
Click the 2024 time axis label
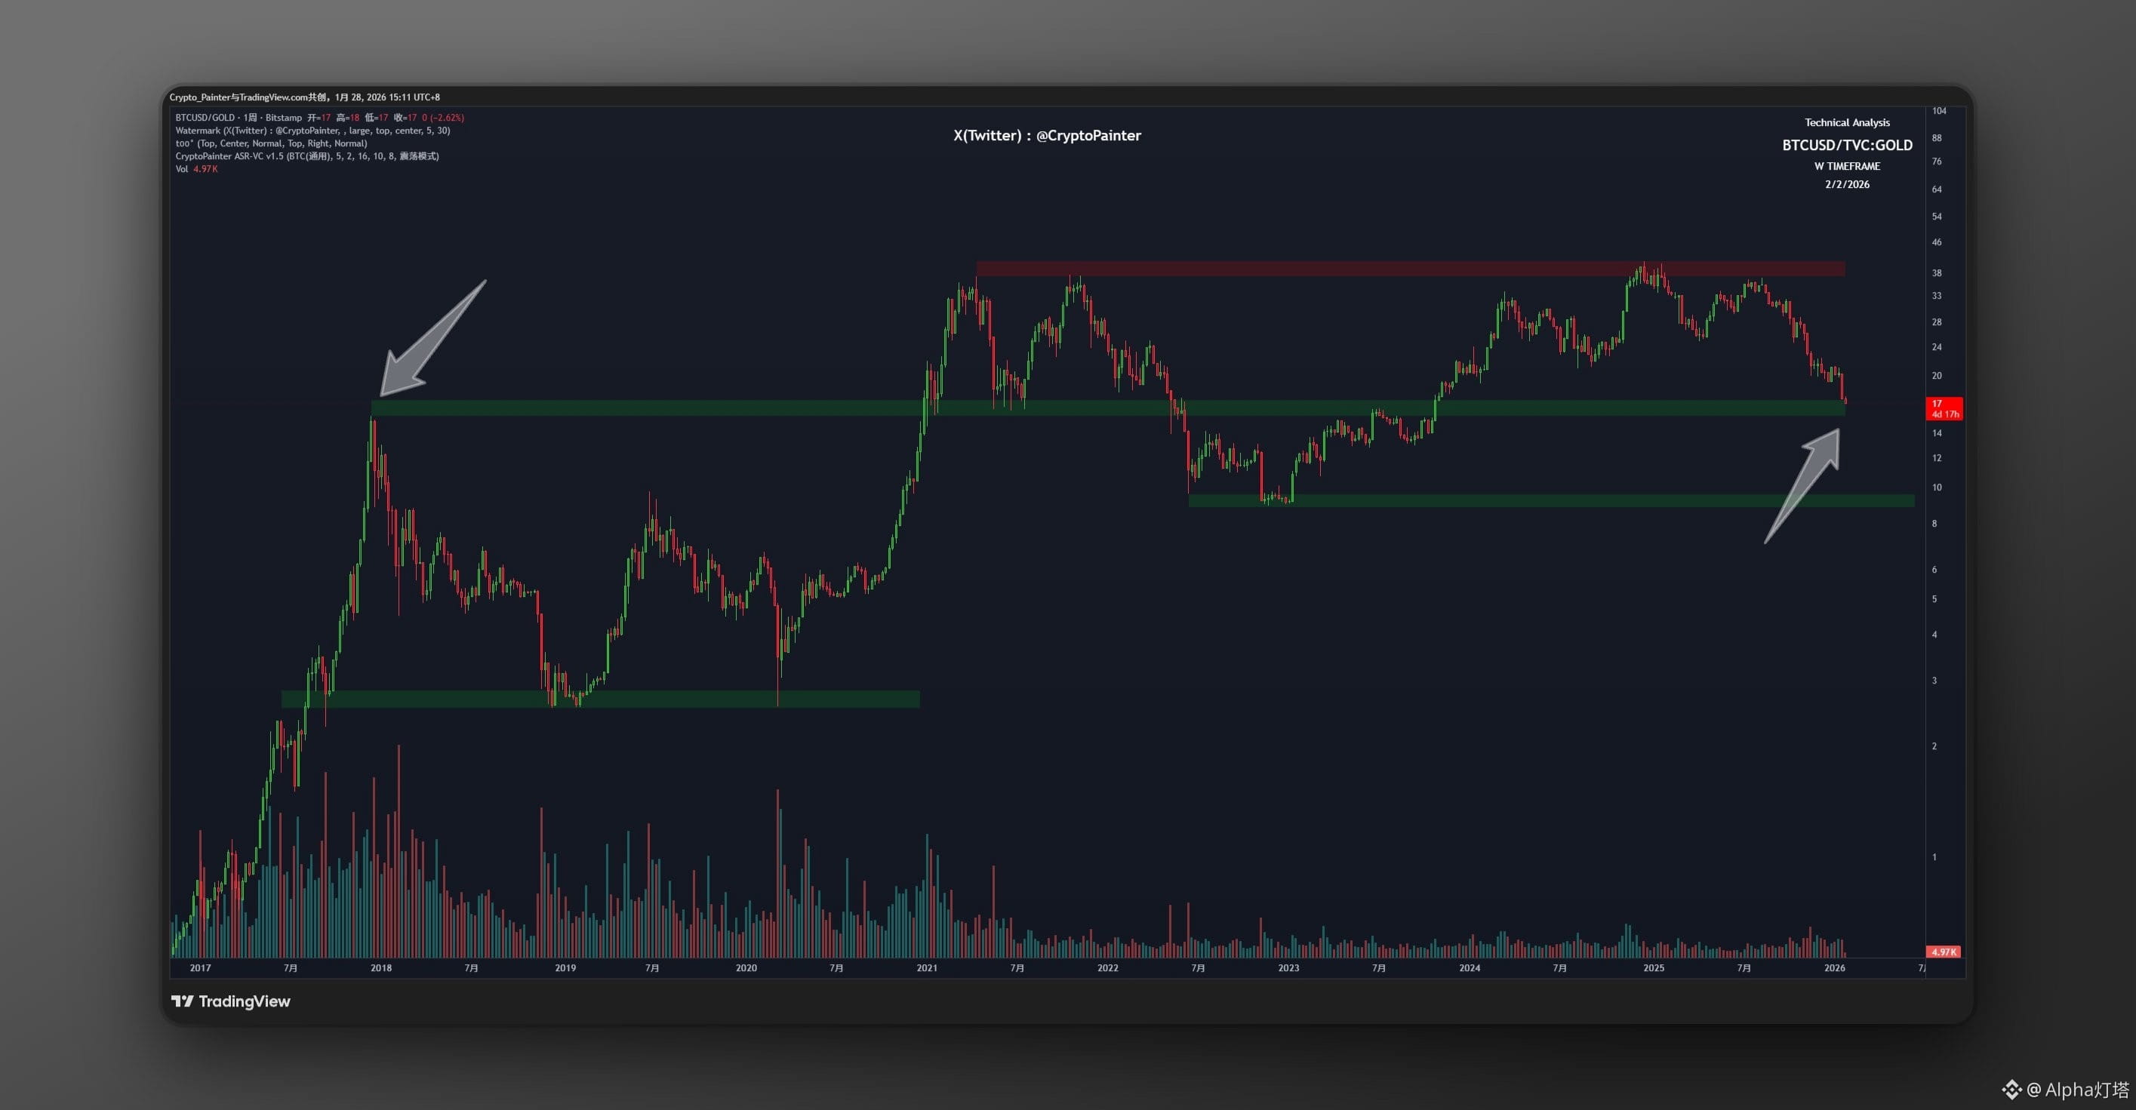point(1470,968)
